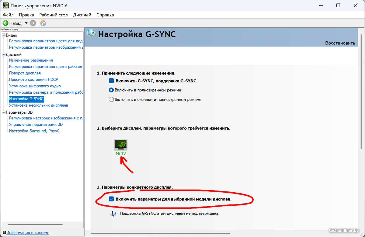The image size is (365, 237).
Task: Collapse the Видео tree node
Action: (x=4, y=35)
